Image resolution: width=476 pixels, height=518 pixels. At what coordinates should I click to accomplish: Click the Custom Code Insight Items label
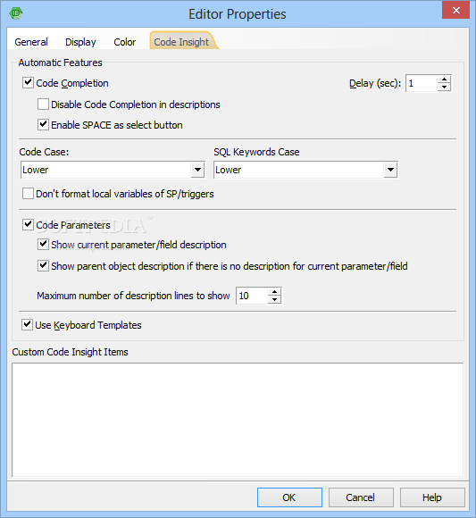(x=70, y=352)
